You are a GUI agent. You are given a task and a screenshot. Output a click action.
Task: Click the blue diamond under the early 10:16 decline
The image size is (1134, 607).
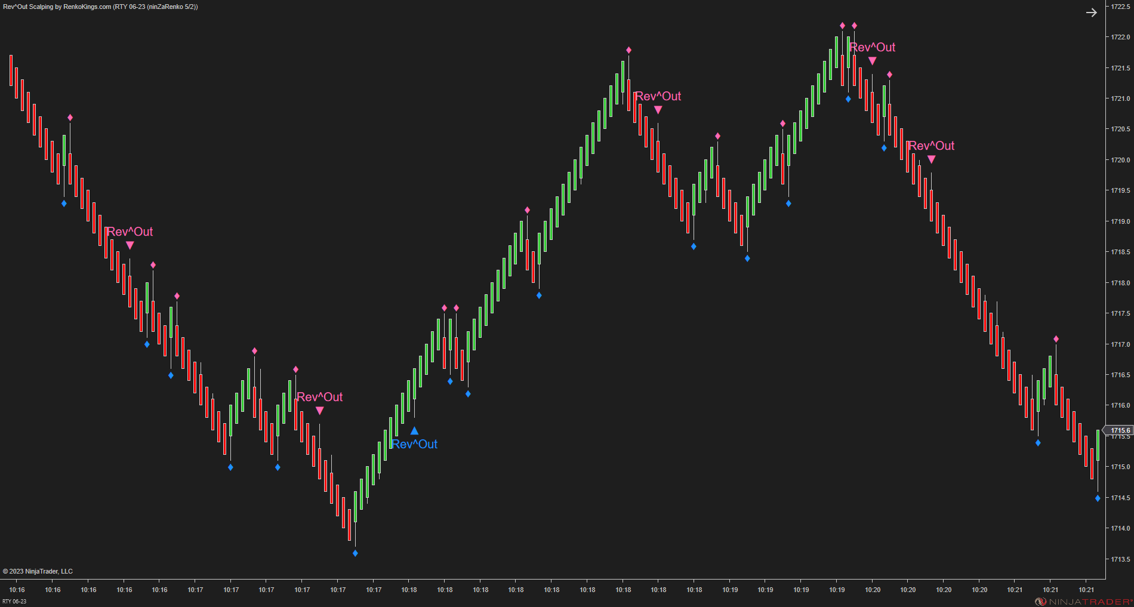(x=63, y=204)
